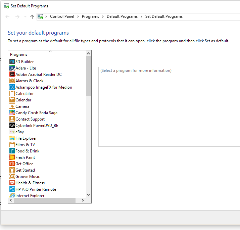Image resolution: width=240 pixels, height=230 pixels.
Task: Expand chevron after Default Programs breadcrumb
Action: tap(141, 16)
